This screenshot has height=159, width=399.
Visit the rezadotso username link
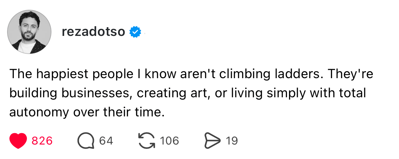coord(94,32)
